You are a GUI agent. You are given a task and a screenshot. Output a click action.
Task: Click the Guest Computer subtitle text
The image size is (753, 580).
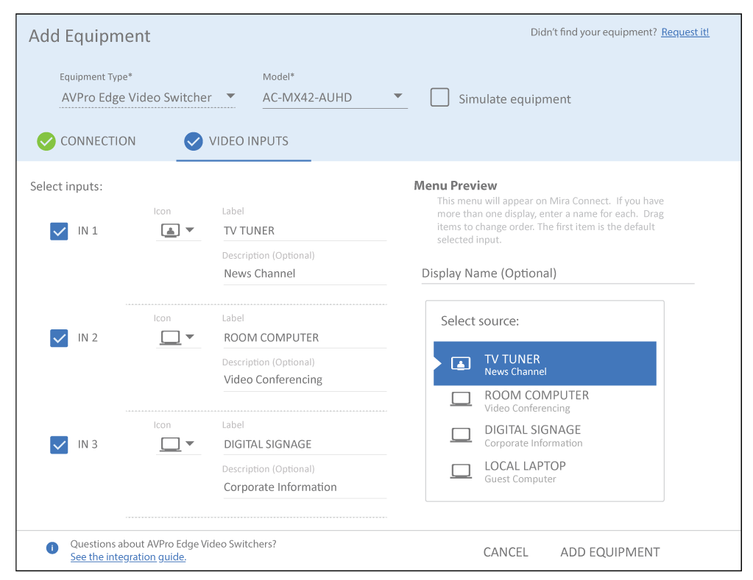click(520, 479)
